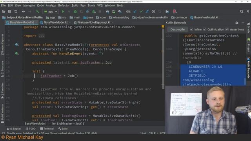Click the tool window toggle icon at the bottom-left corner
The height and width of the screenshot is (141, 251).
[x=3, y=133]
